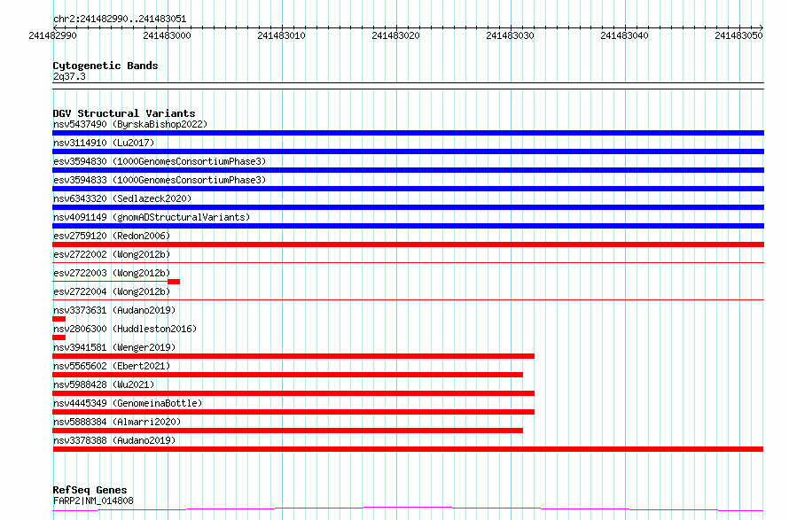The width and height of the screenshot is (789, 520).
Task: Click nsv2806300 (Huddleston2016) label
Action: (x=125, y=329)
